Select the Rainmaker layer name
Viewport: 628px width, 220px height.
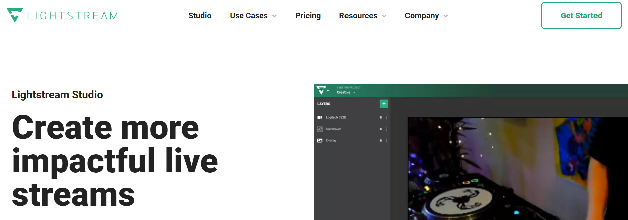coord(333,129)
